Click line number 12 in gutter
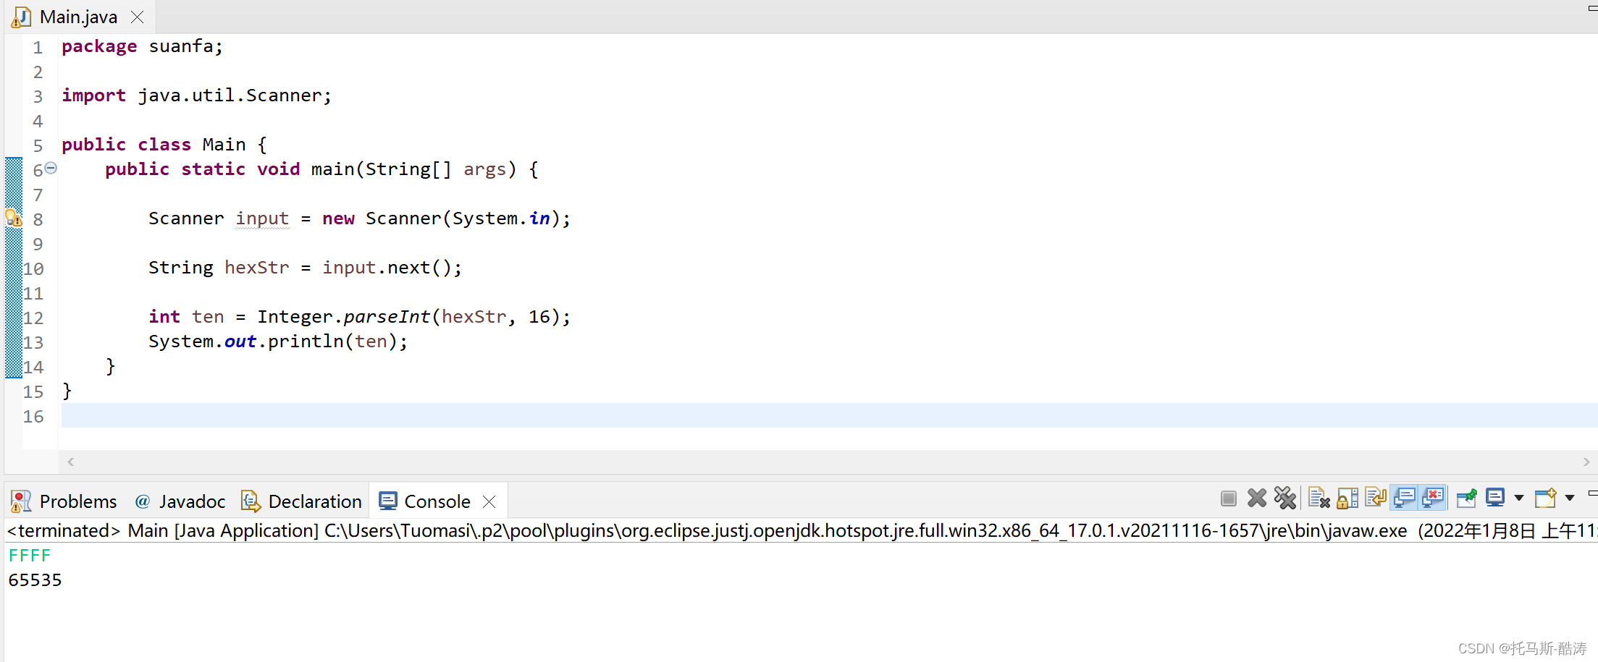 pos(33,318)
